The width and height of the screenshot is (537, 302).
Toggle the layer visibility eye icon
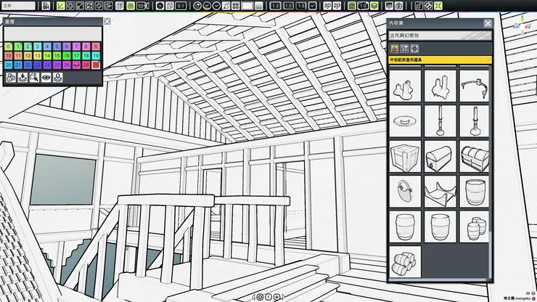(x=46, y=78)
